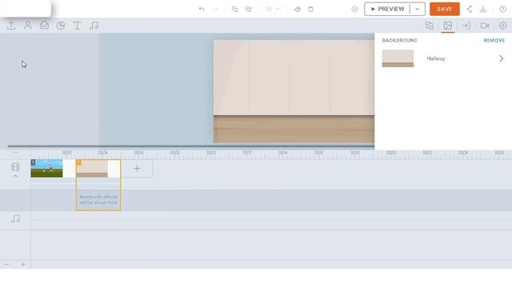Open the Help question mark icon
512x288 pixels.
[x=503, y=9]
